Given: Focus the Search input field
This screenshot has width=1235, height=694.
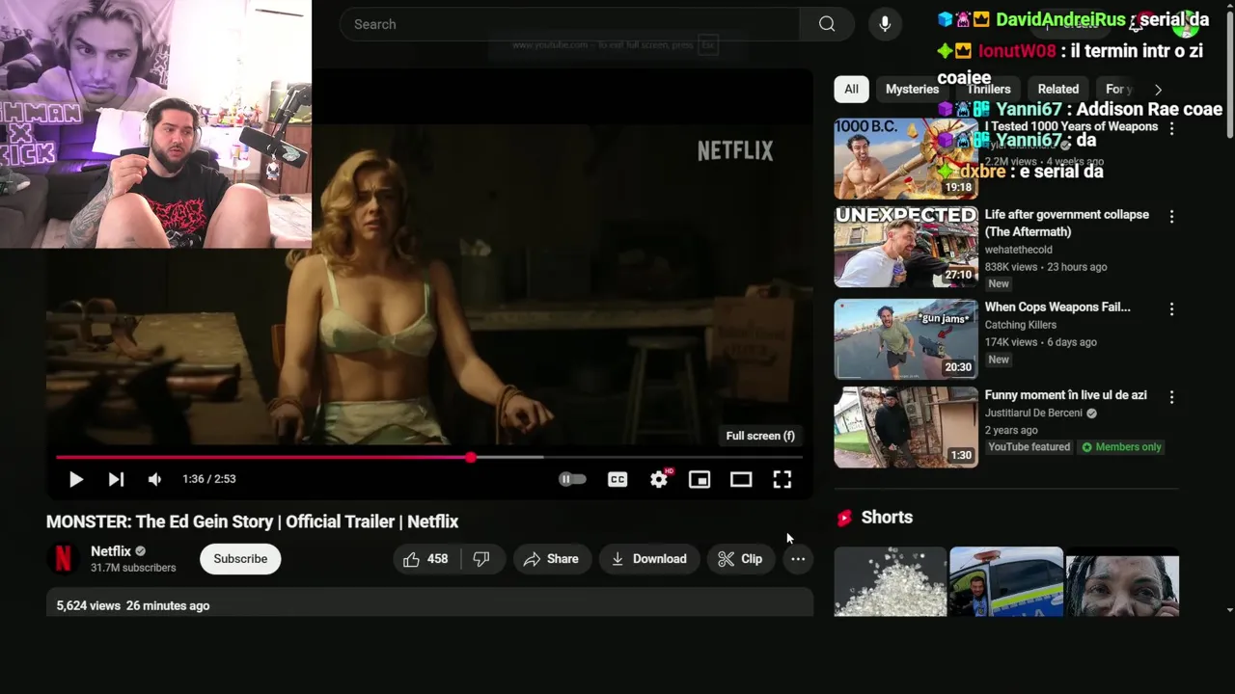Looking at the screenshot, I should (x=569, y=24).
